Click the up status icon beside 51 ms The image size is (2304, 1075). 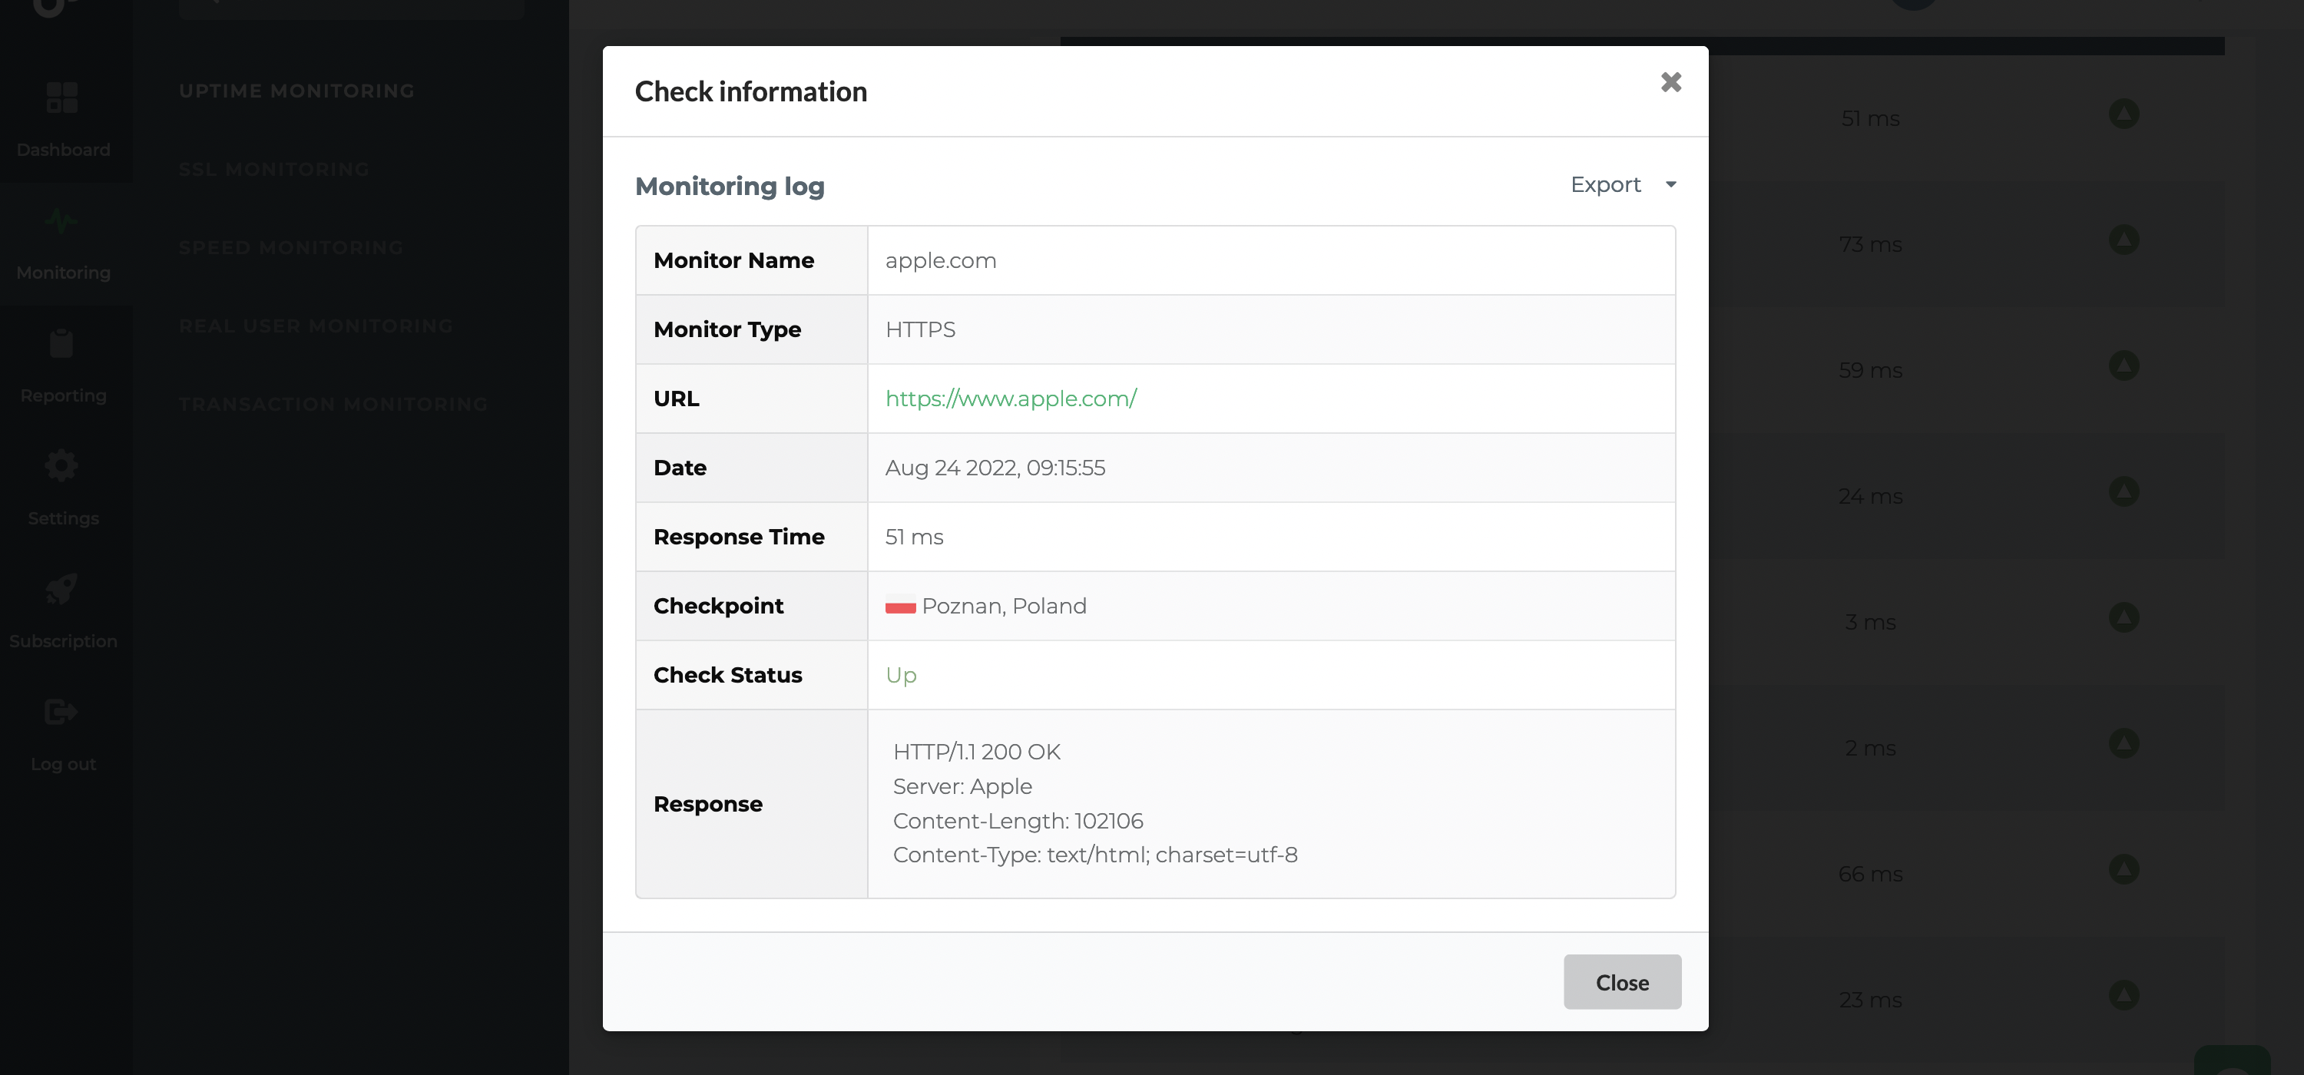(2124, 114)
